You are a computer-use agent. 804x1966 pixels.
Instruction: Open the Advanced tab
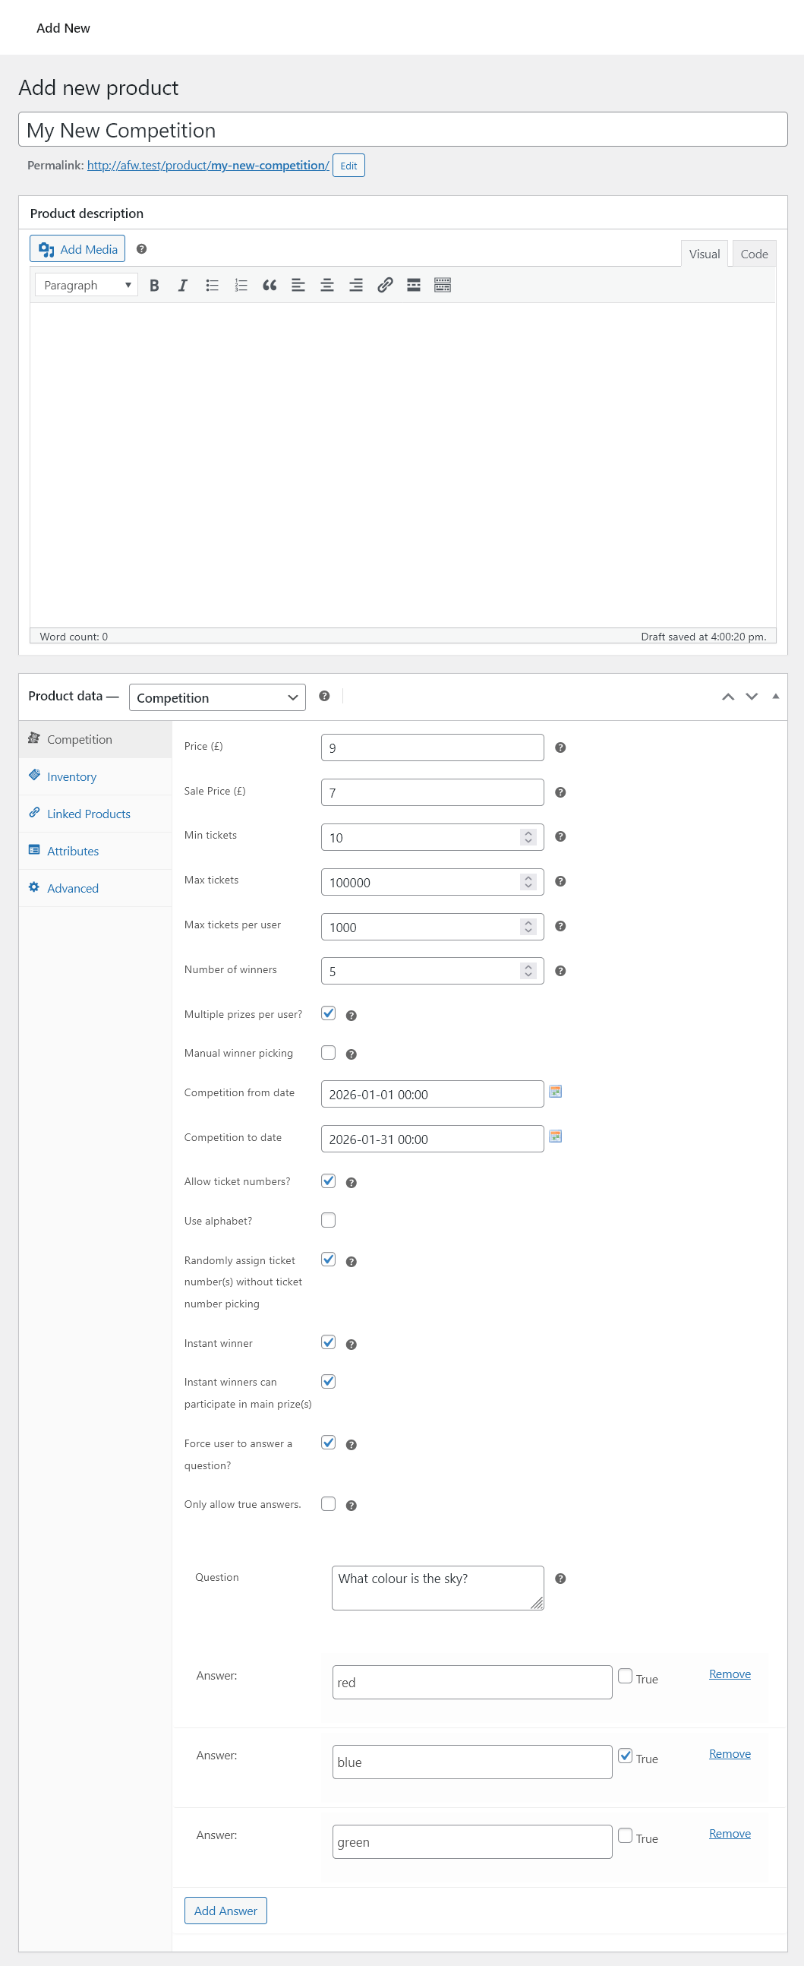pos(96,889)
